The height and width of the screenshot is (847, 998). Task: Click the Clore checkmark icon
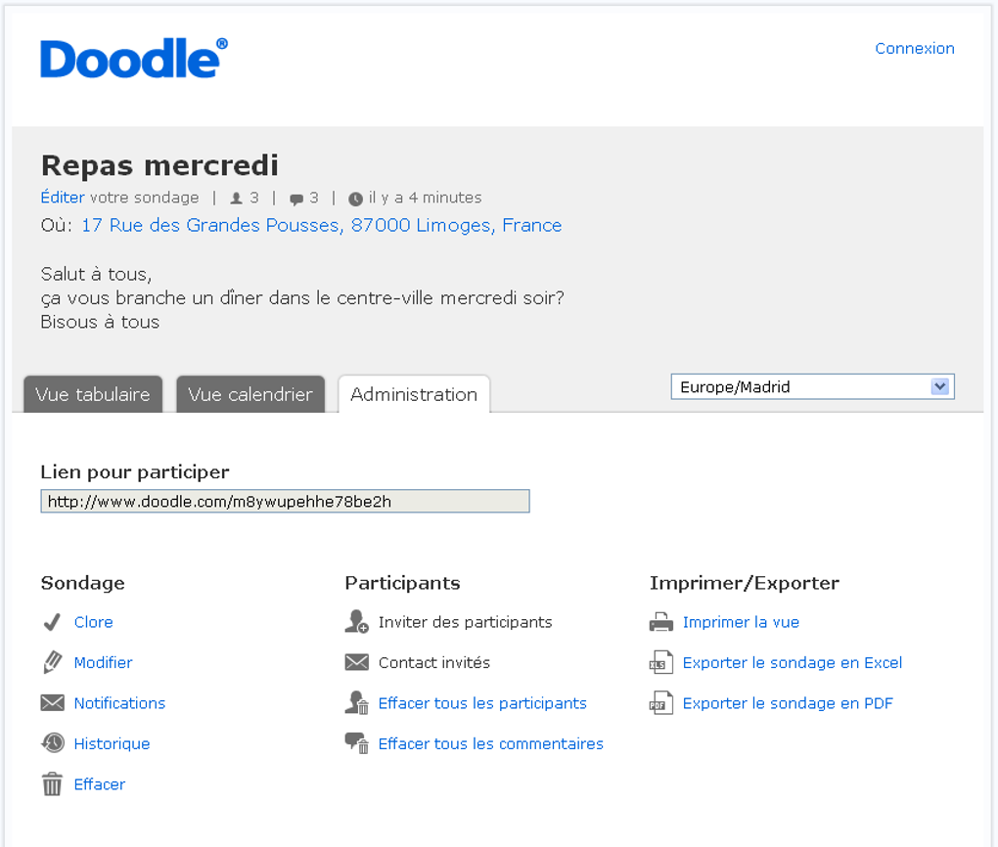53,622
